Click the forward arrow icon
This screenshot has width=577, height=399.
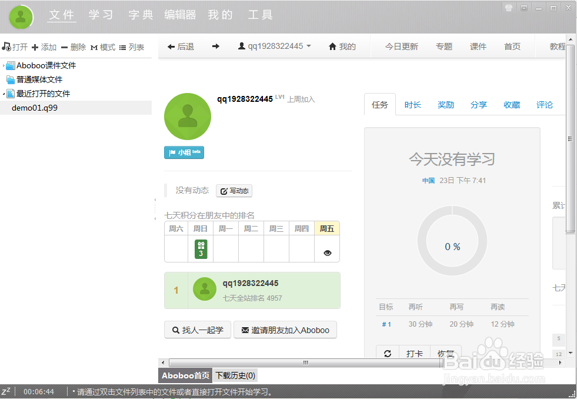(x=216, y=46)
